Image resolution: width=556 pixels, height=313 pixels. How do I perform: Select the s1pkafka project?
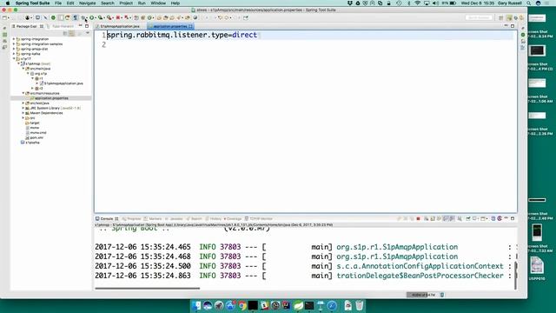[32, 143]
